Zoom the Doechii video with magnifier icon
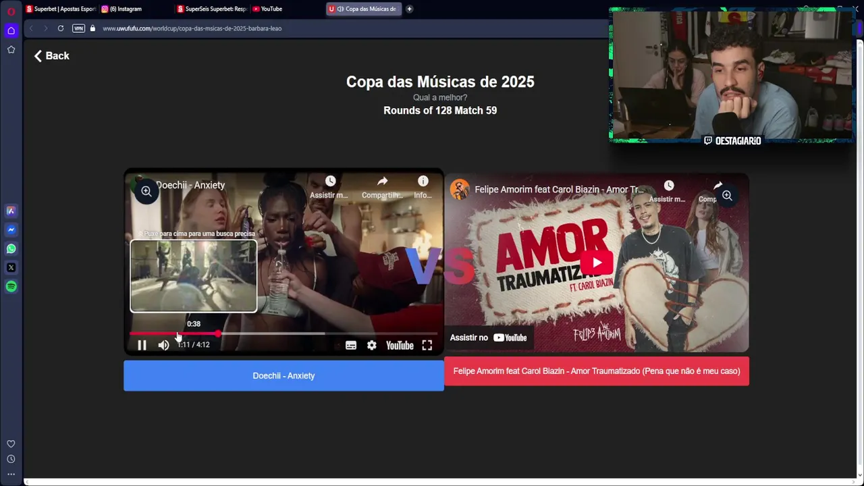Viewport: 864px width, 486px height. point(146,192)
